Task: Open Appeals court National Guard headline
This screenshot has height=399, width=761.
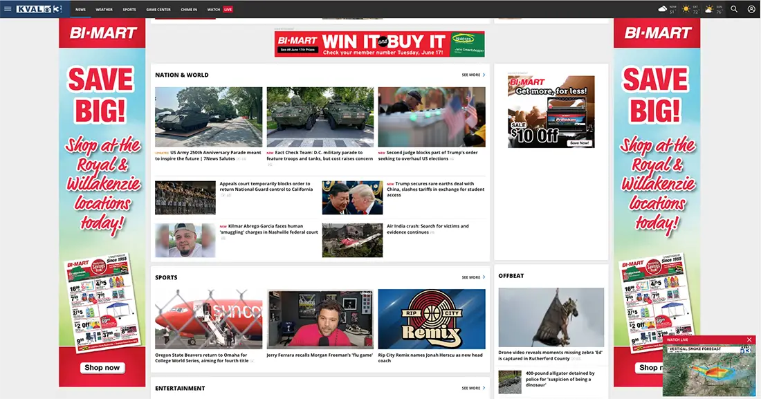Action: point(266,187)
